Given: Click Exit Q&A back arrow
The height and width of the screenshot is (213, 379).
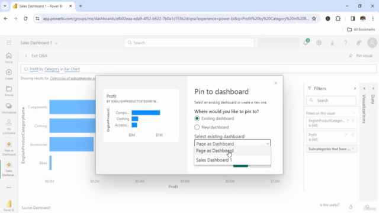Looking at the screenshot, I should pos(26,56).
